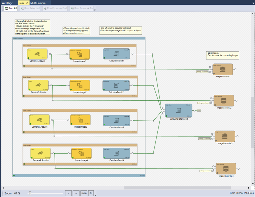Expand the top toolbar overflow arrow
This screenshot has width=255, height=197.
(x=95, y=10)
